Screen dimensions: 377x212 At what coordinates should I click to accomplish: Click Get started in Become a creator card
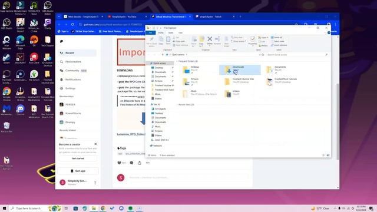point(78,158)
